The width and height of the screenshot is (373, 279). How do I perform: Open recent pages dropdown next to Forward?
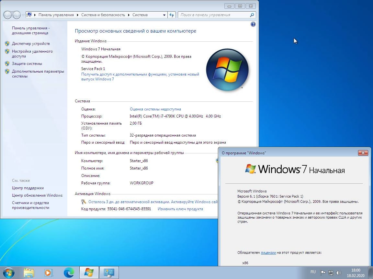[x=23, y=15]
